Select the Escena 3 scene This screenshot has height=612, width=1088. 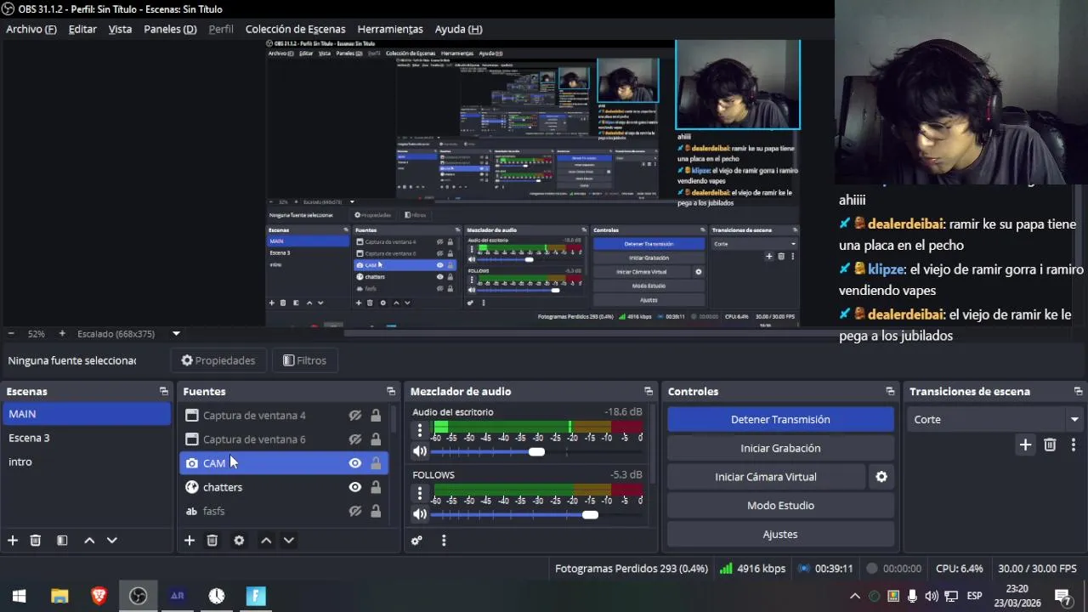tap(86, 438)
